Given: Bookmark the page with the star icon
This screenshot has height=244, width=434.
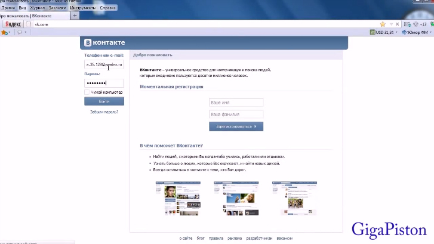Looking at the screenshot, I should [383, 24].
